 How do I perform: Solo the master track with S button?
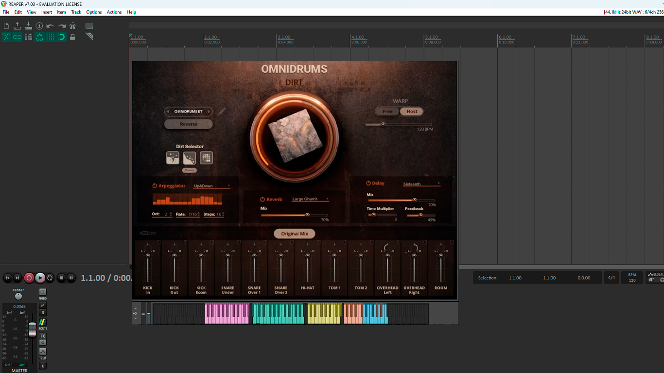click(x=43, y=313)
